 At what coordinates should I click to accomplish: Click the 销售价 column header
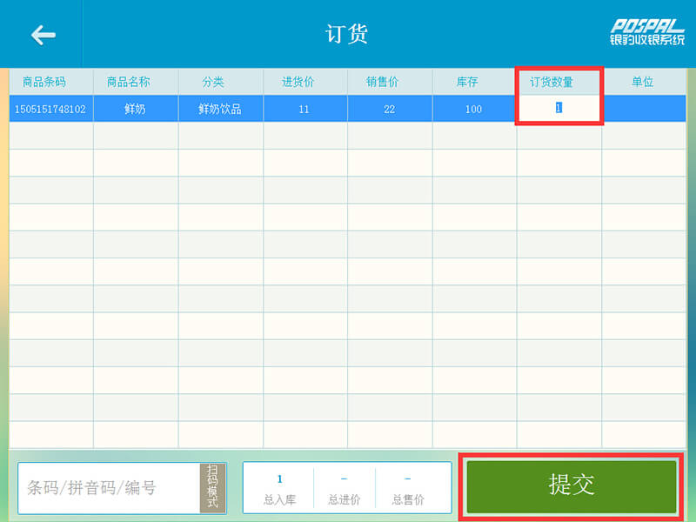[389, 82]
